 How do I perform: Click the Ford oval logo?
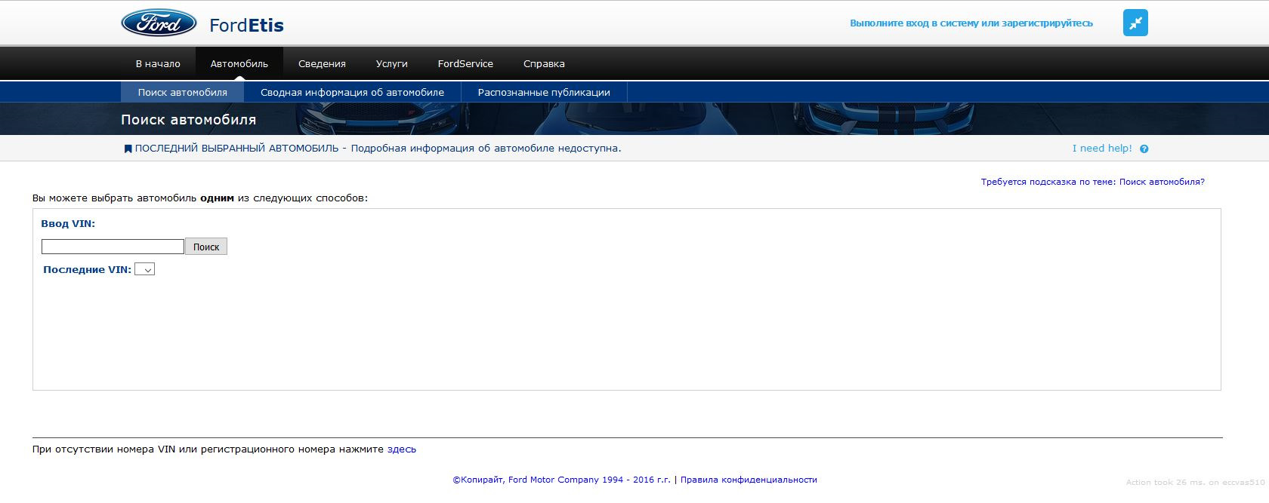pyautogui.click(x=159, y=23)
